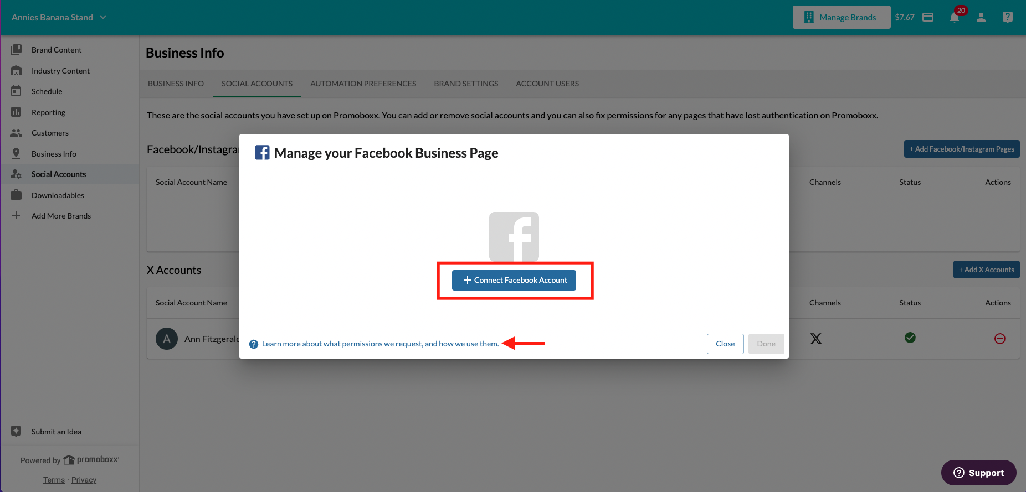Click the Add X Accounts button
The image size is (1026, 492).
[986, 270]
